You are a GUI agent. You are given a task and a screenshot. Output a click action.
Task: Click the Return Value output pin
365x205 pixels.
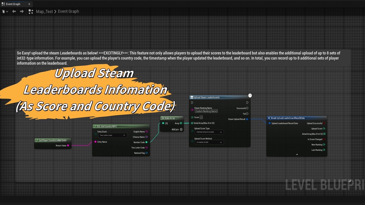tap(68, 145)
